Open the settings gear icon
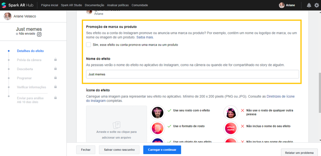Image resolution: width=321 pixels, height=156 pixels. click(317, 5)
